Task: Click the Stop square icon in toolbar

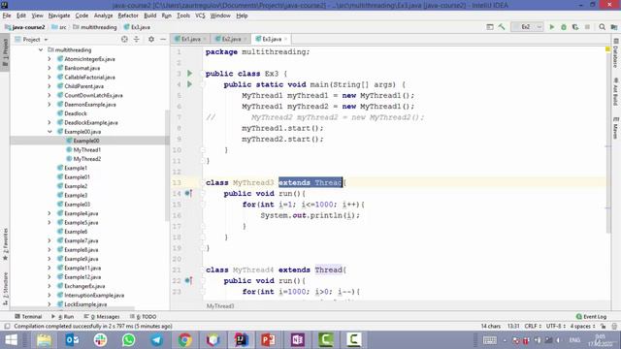Action: coord(587,27)
